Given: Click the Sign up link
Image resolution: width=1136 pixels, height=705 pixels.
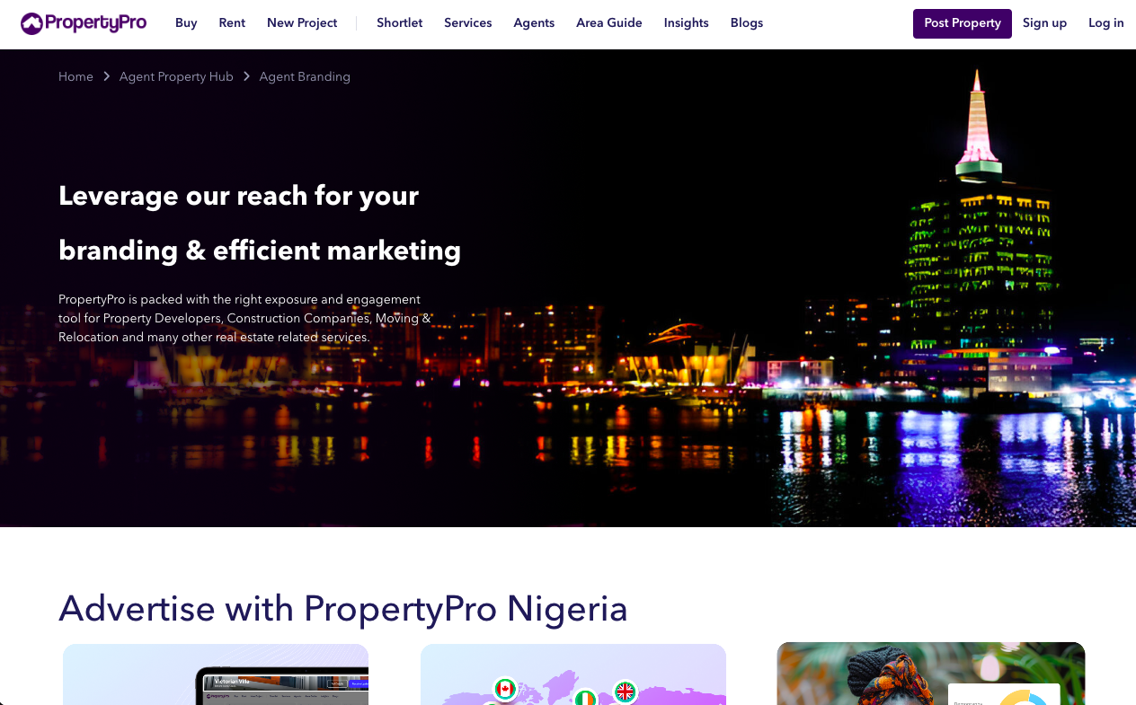Looking at the screenshot, I should (x=1044, y=23).
